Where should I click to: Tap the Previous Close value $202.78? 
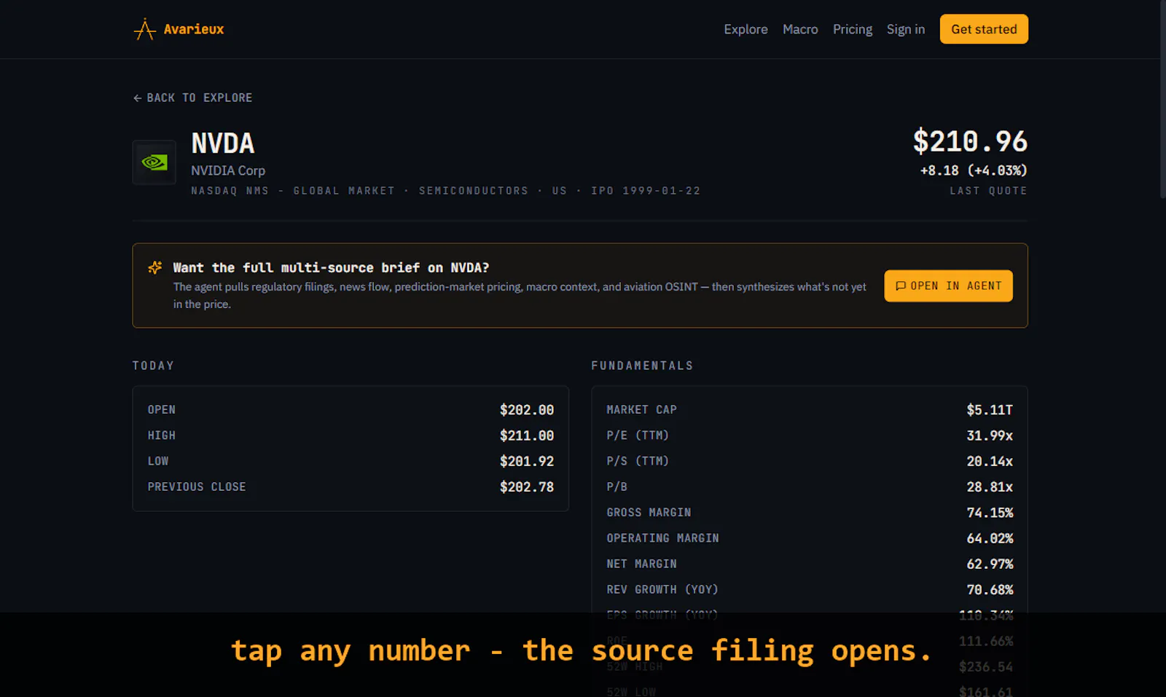[x=527, y=487]
